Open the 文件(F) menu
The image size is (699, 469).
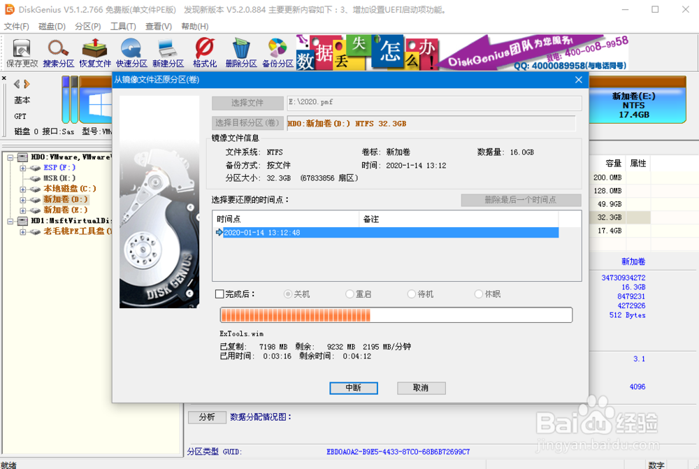coord(17,27)
